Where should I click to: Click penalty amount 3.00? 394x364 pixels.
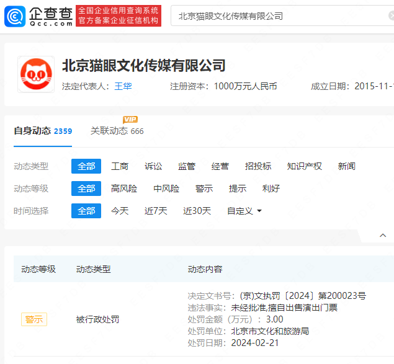[275, 319]
